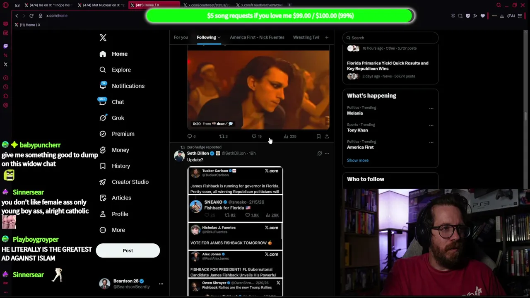530x298 pixels.
Task: Open more options on Seth Dillon's post
Action: (327, 154)
